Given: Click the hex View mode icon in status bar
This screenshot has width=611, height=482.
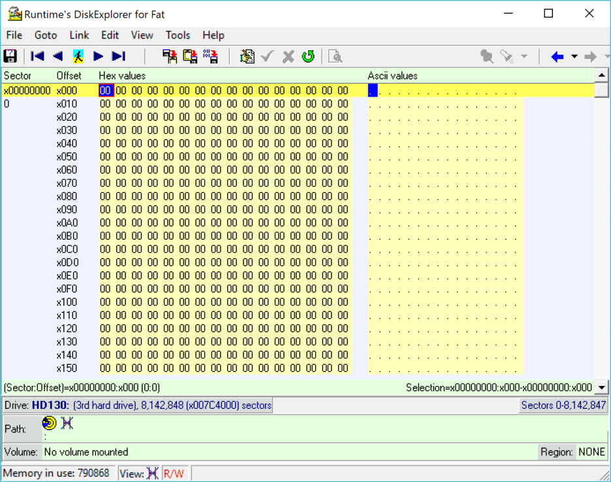Looking at the screenshot, I should (x=153, y=474).
